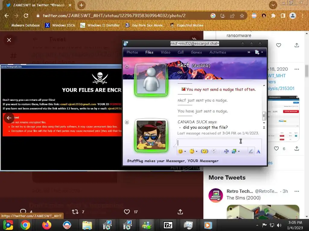Click own cartoon display picture
Viewport: 309px width, 231px height.
[151, 135]
